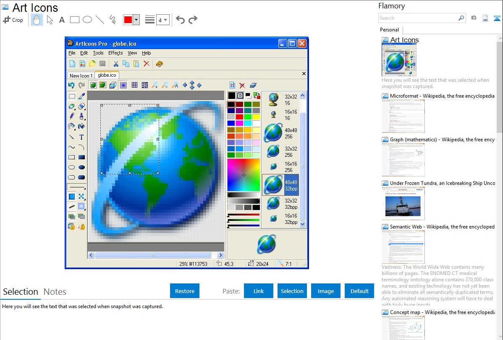Switch to the New Icon 1 tab
Viewport: 503px width, 340px height.
(81, 75)
